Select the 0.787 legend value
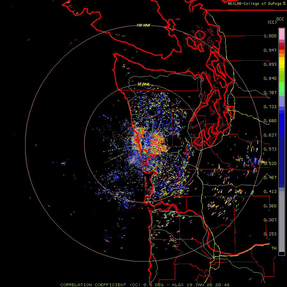Viewport: 287px width, 287px height. tap(270, 92)
